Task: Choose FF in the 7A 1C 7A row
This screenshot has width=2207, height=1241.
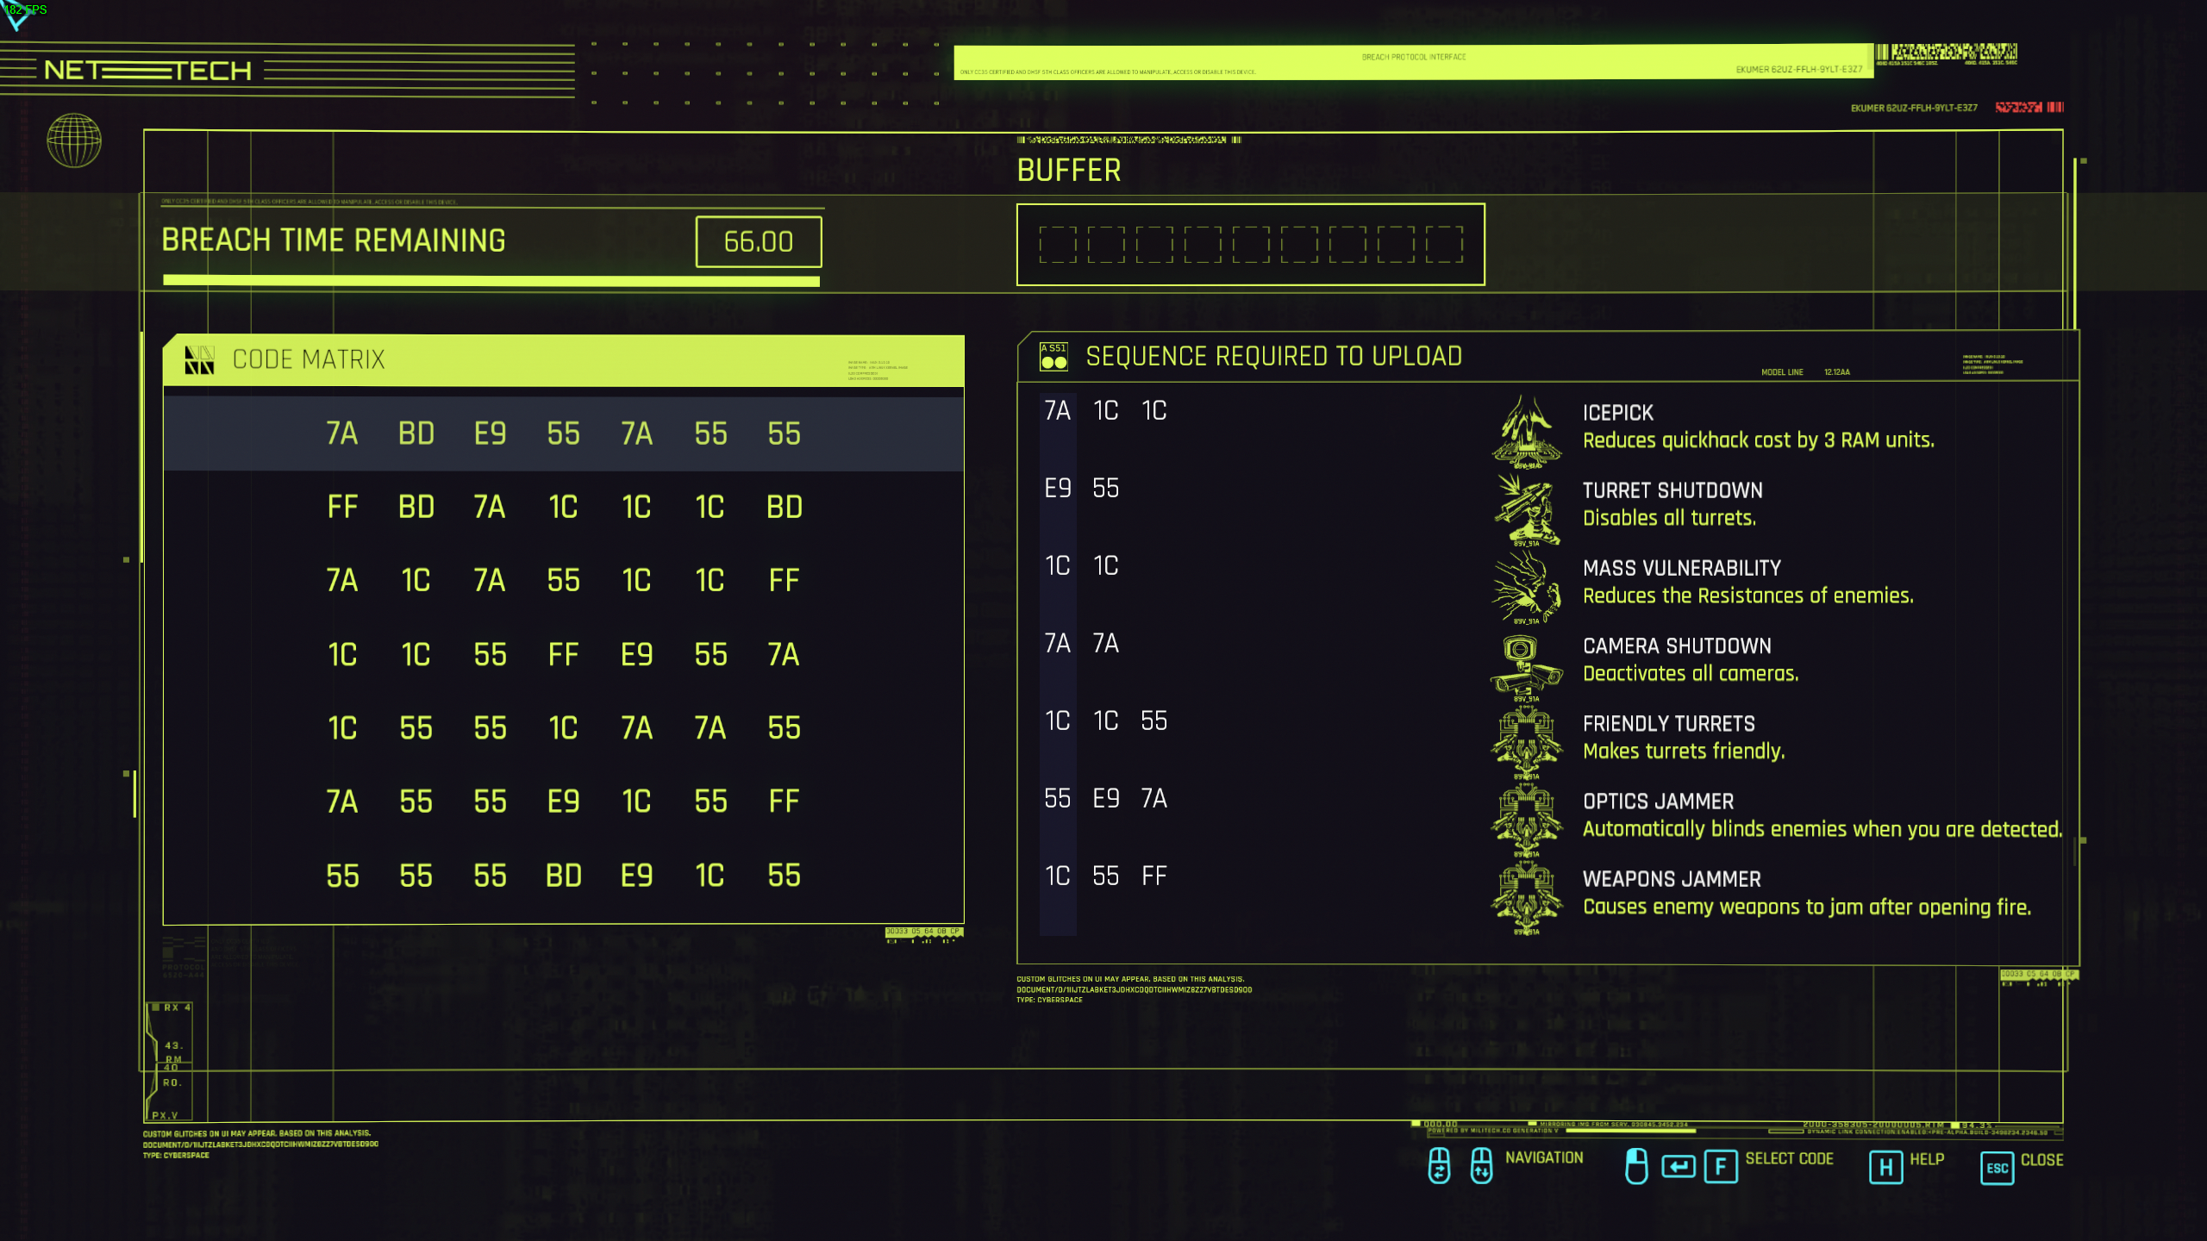Action: click(784, 580)
